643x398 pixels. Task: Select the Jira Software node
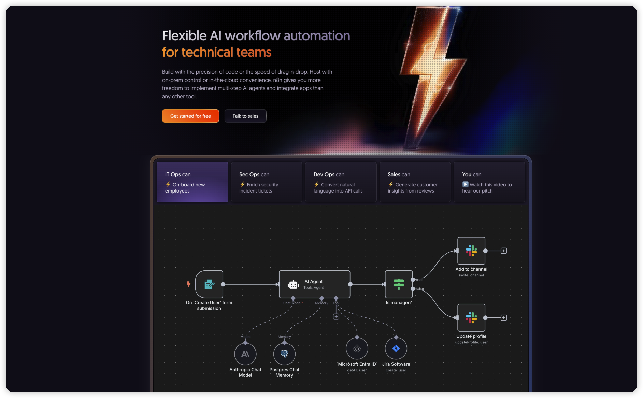point(396,349)
